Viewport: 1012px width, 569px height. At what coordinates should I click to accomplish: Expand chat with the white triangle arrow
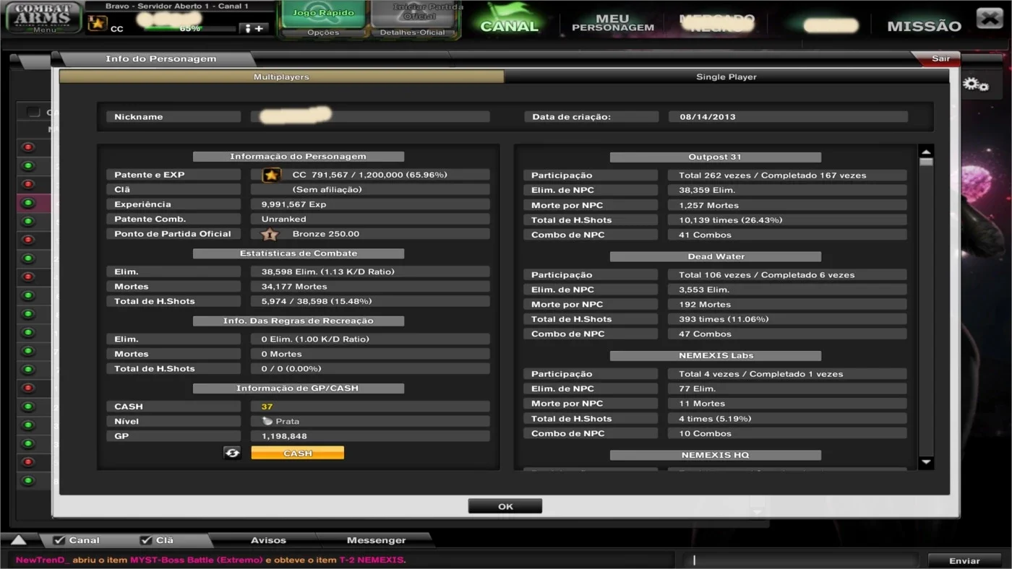coord(19,540)
